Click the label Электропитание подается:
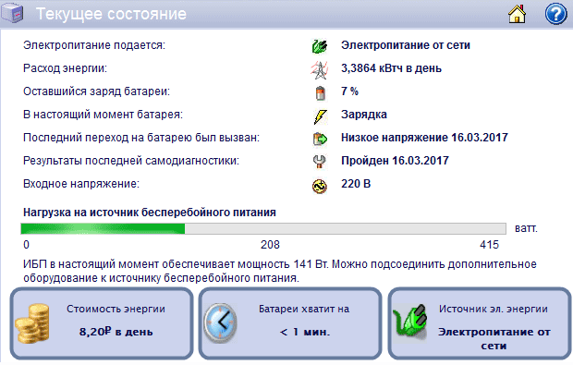573x365 pixels. (x=94, y=45)
